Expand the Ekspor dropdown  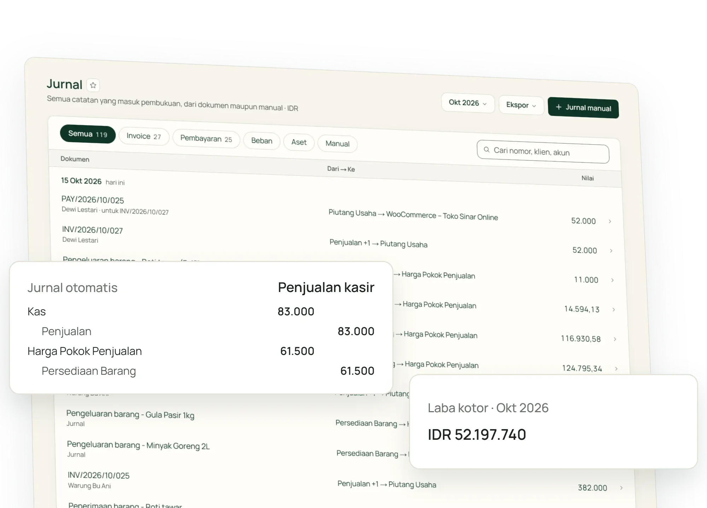[521, 105]
